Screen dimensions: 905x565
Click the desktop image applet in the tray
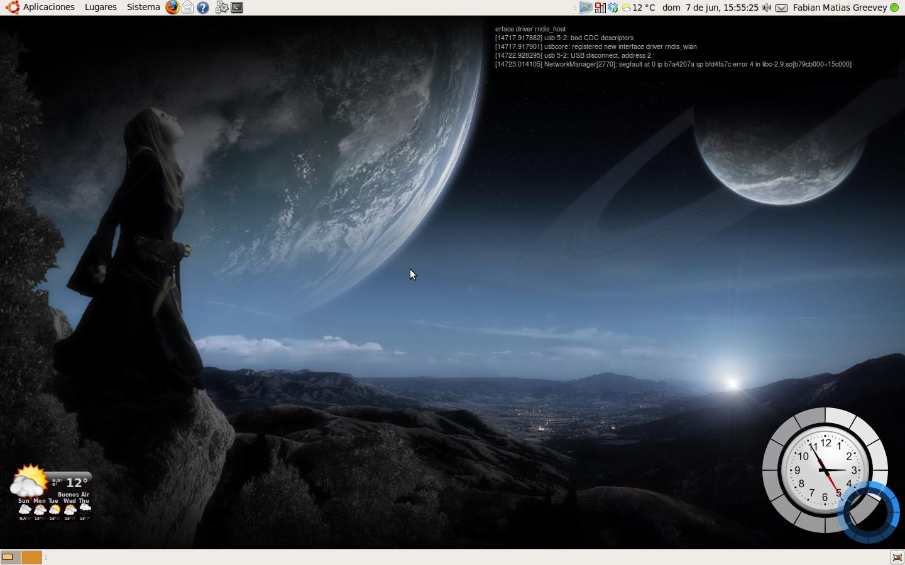[x=585, y=8]
